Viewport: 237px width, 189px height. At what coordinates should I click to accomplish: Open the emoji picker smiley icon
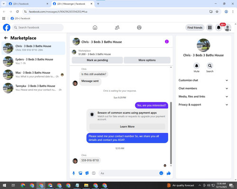click(161, 173)
